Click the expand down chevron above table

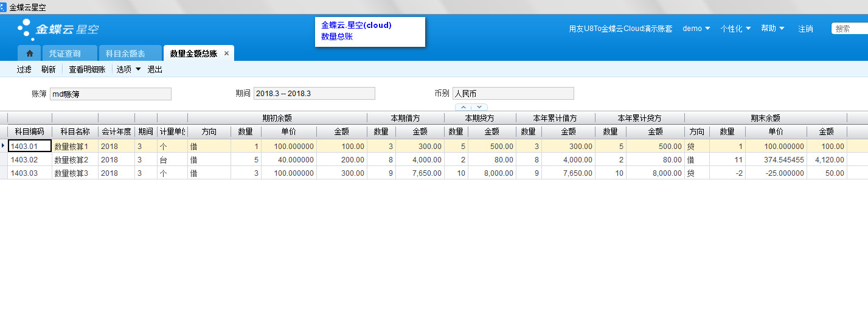pos(479,107)
